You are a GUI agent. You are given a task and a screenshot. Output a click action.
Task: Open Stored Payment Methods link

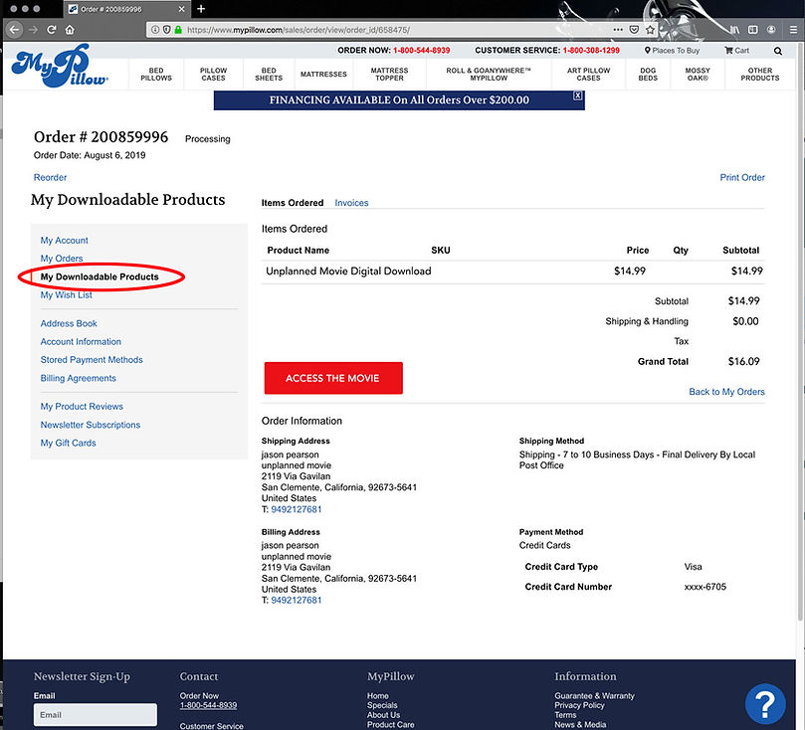[x=92, y=360]
